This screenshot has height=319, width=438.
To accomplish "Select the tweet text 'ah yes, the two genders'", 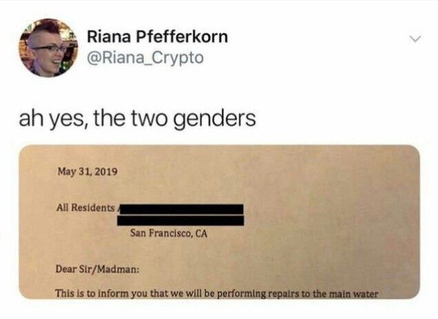I will (x=137, y=118).
